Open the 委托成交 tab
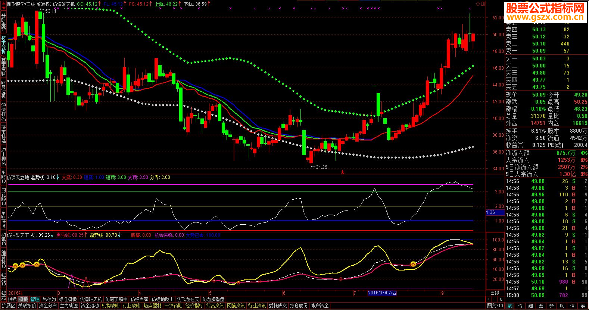The image size is (589, 310). [278, 306]
